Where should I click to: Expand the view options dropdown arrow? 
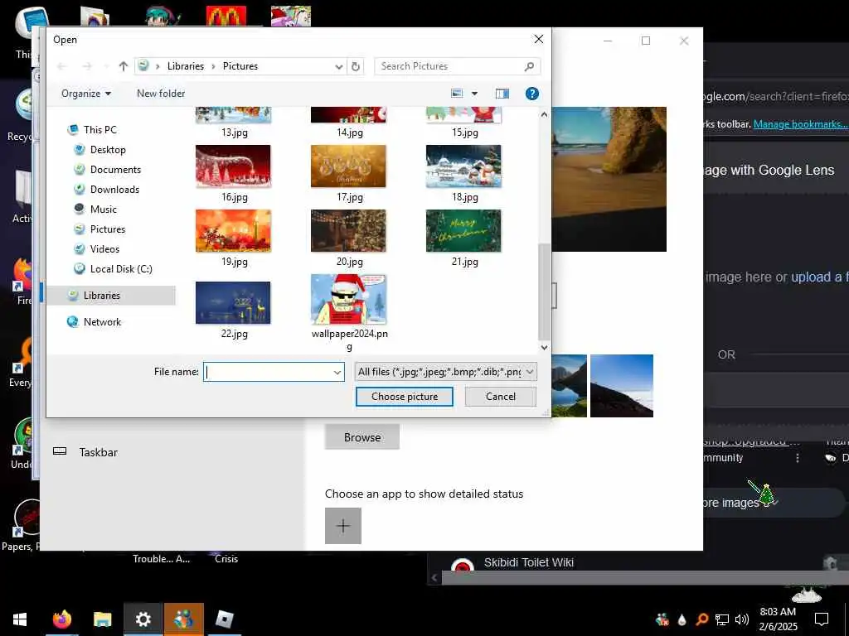(474, 94)
